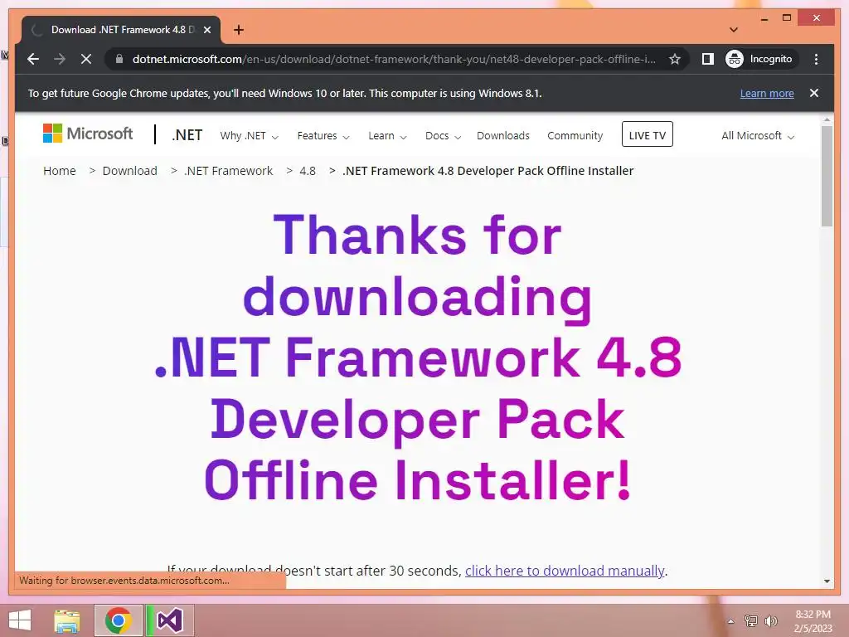
Task: Click the scrollbar up arrow
Action: (x=827, y=119)
